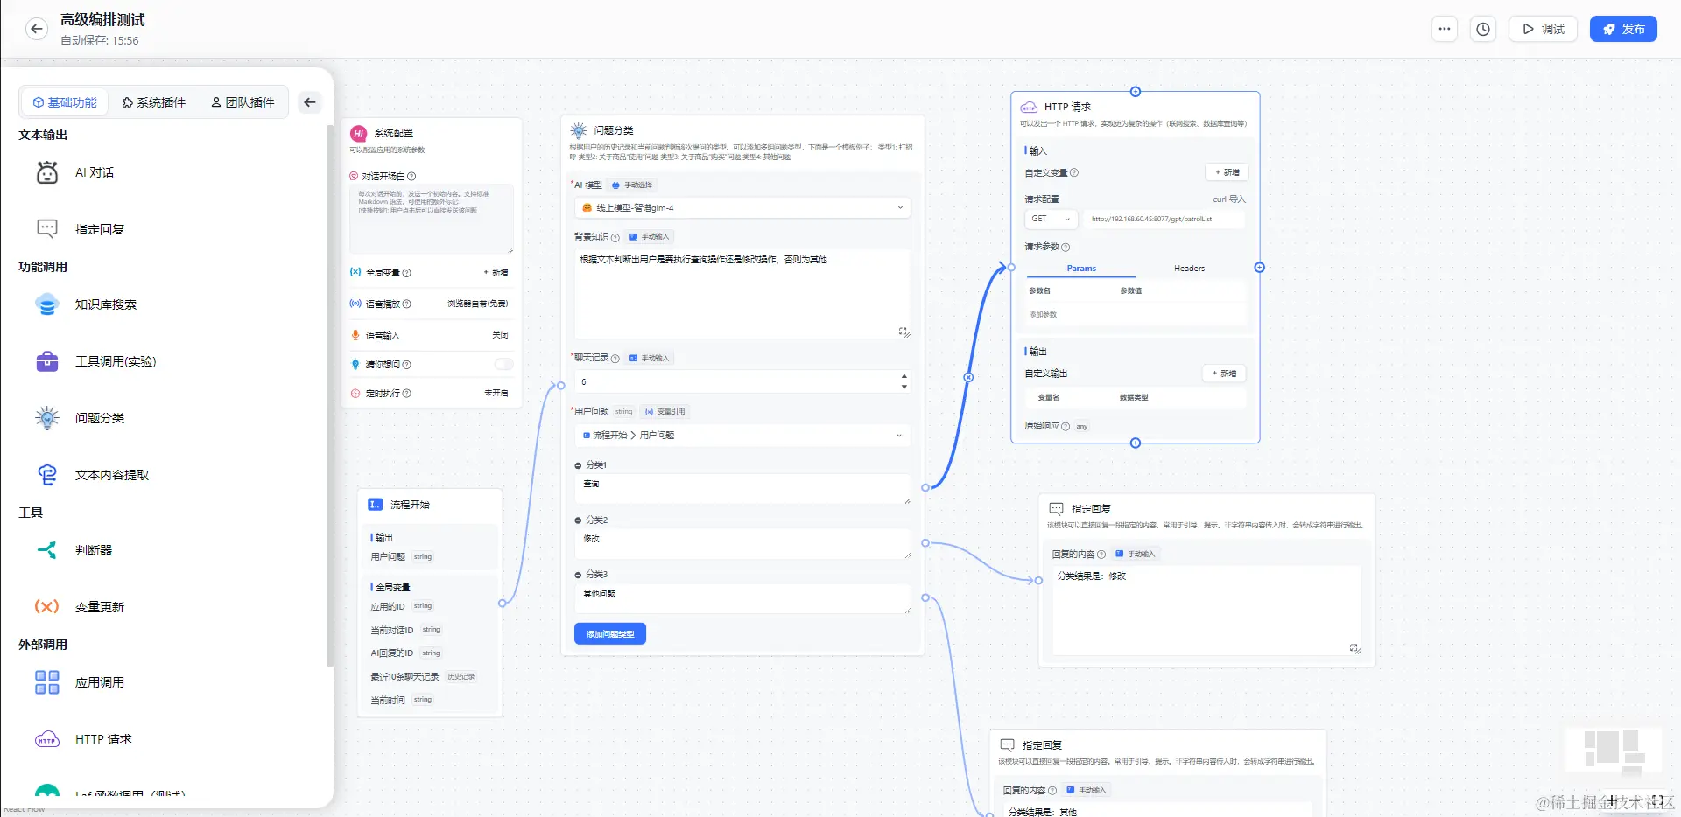Click 新增 next to 自定义变量
The image size is (1681, 817).
[x=1227, y=172]
